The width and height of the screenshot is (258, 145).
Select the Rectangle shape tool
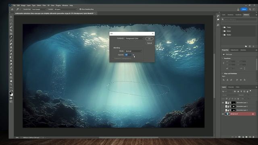pos(11,78)
